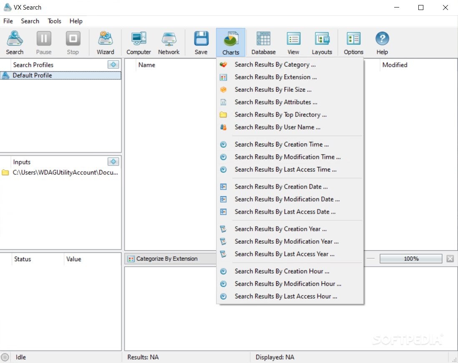Close the Charts toolbar menu
The height and width of the screenshot is (363, 458).
231,43
